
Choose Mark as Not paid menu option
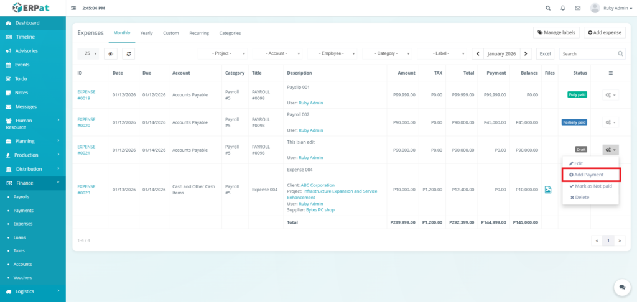590,186
